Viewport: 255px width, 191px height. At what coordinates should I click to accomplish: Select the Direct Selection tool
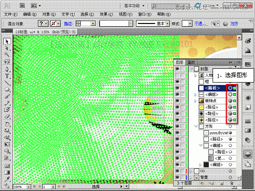(7, 48)
